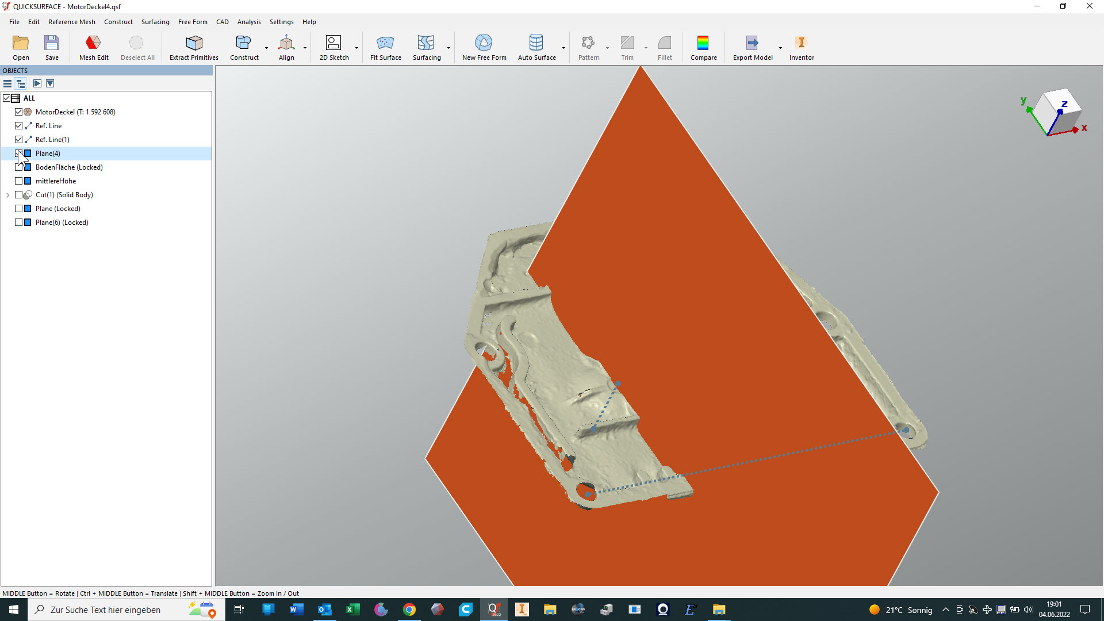Screen dimensions: 1104x621
Task: Open the Reference Mesh menu
Action: click(71, 22)
